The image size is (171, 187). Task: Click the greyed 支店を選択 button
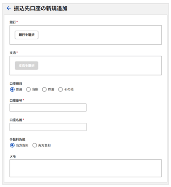tap(27, 65)
